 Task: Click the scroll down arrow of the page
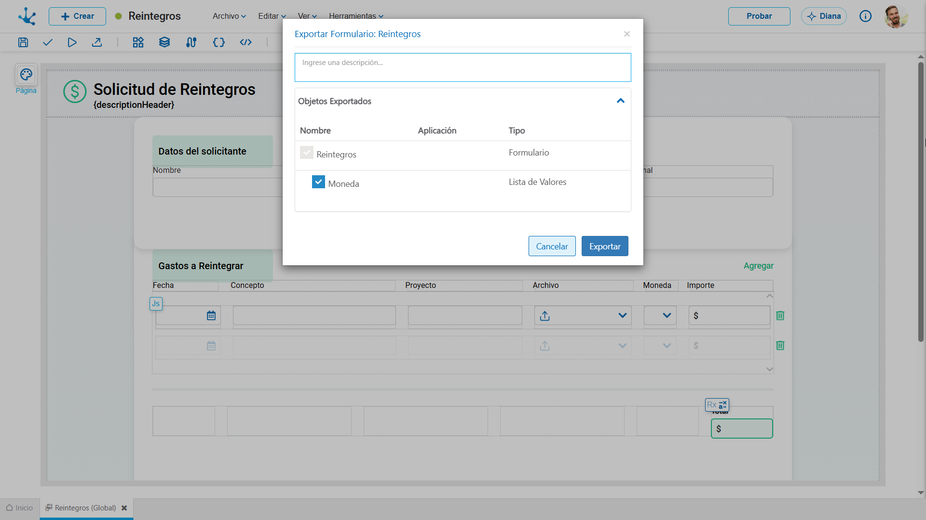click(921, 493)
